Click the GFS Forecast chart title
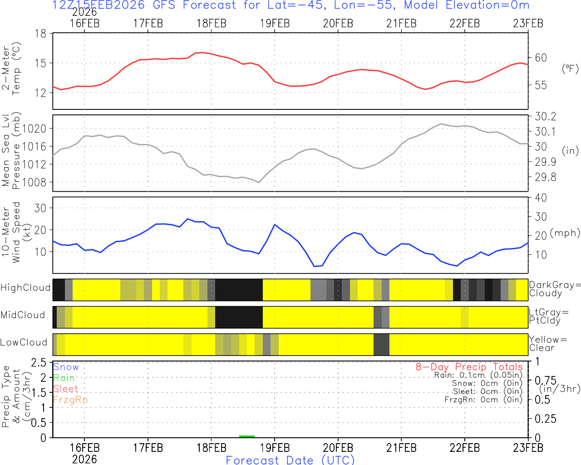The image size is (581, 465). pyautogui.click(x=290, y=5)
